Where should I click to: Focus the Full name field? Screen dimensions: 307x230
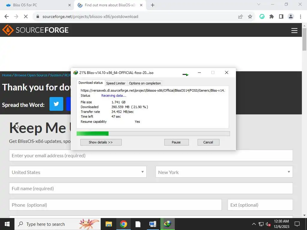tap(151, 188)
